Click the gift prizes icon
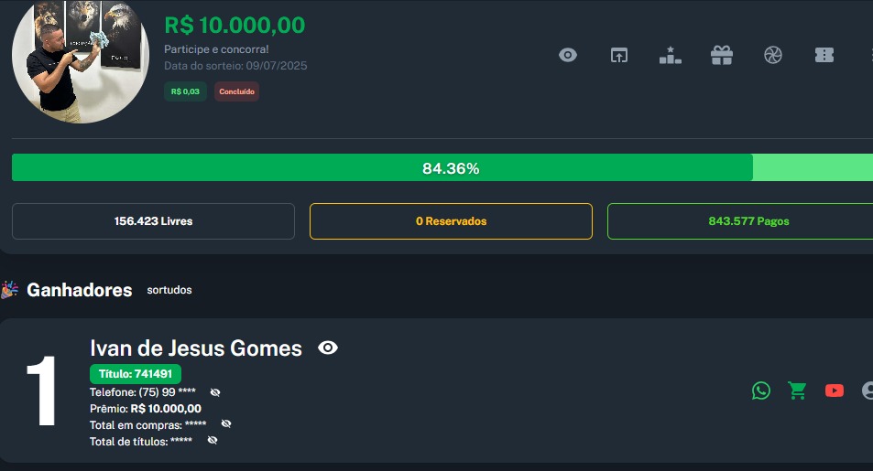This screenshot has height=471, width=873. (722, 55)
